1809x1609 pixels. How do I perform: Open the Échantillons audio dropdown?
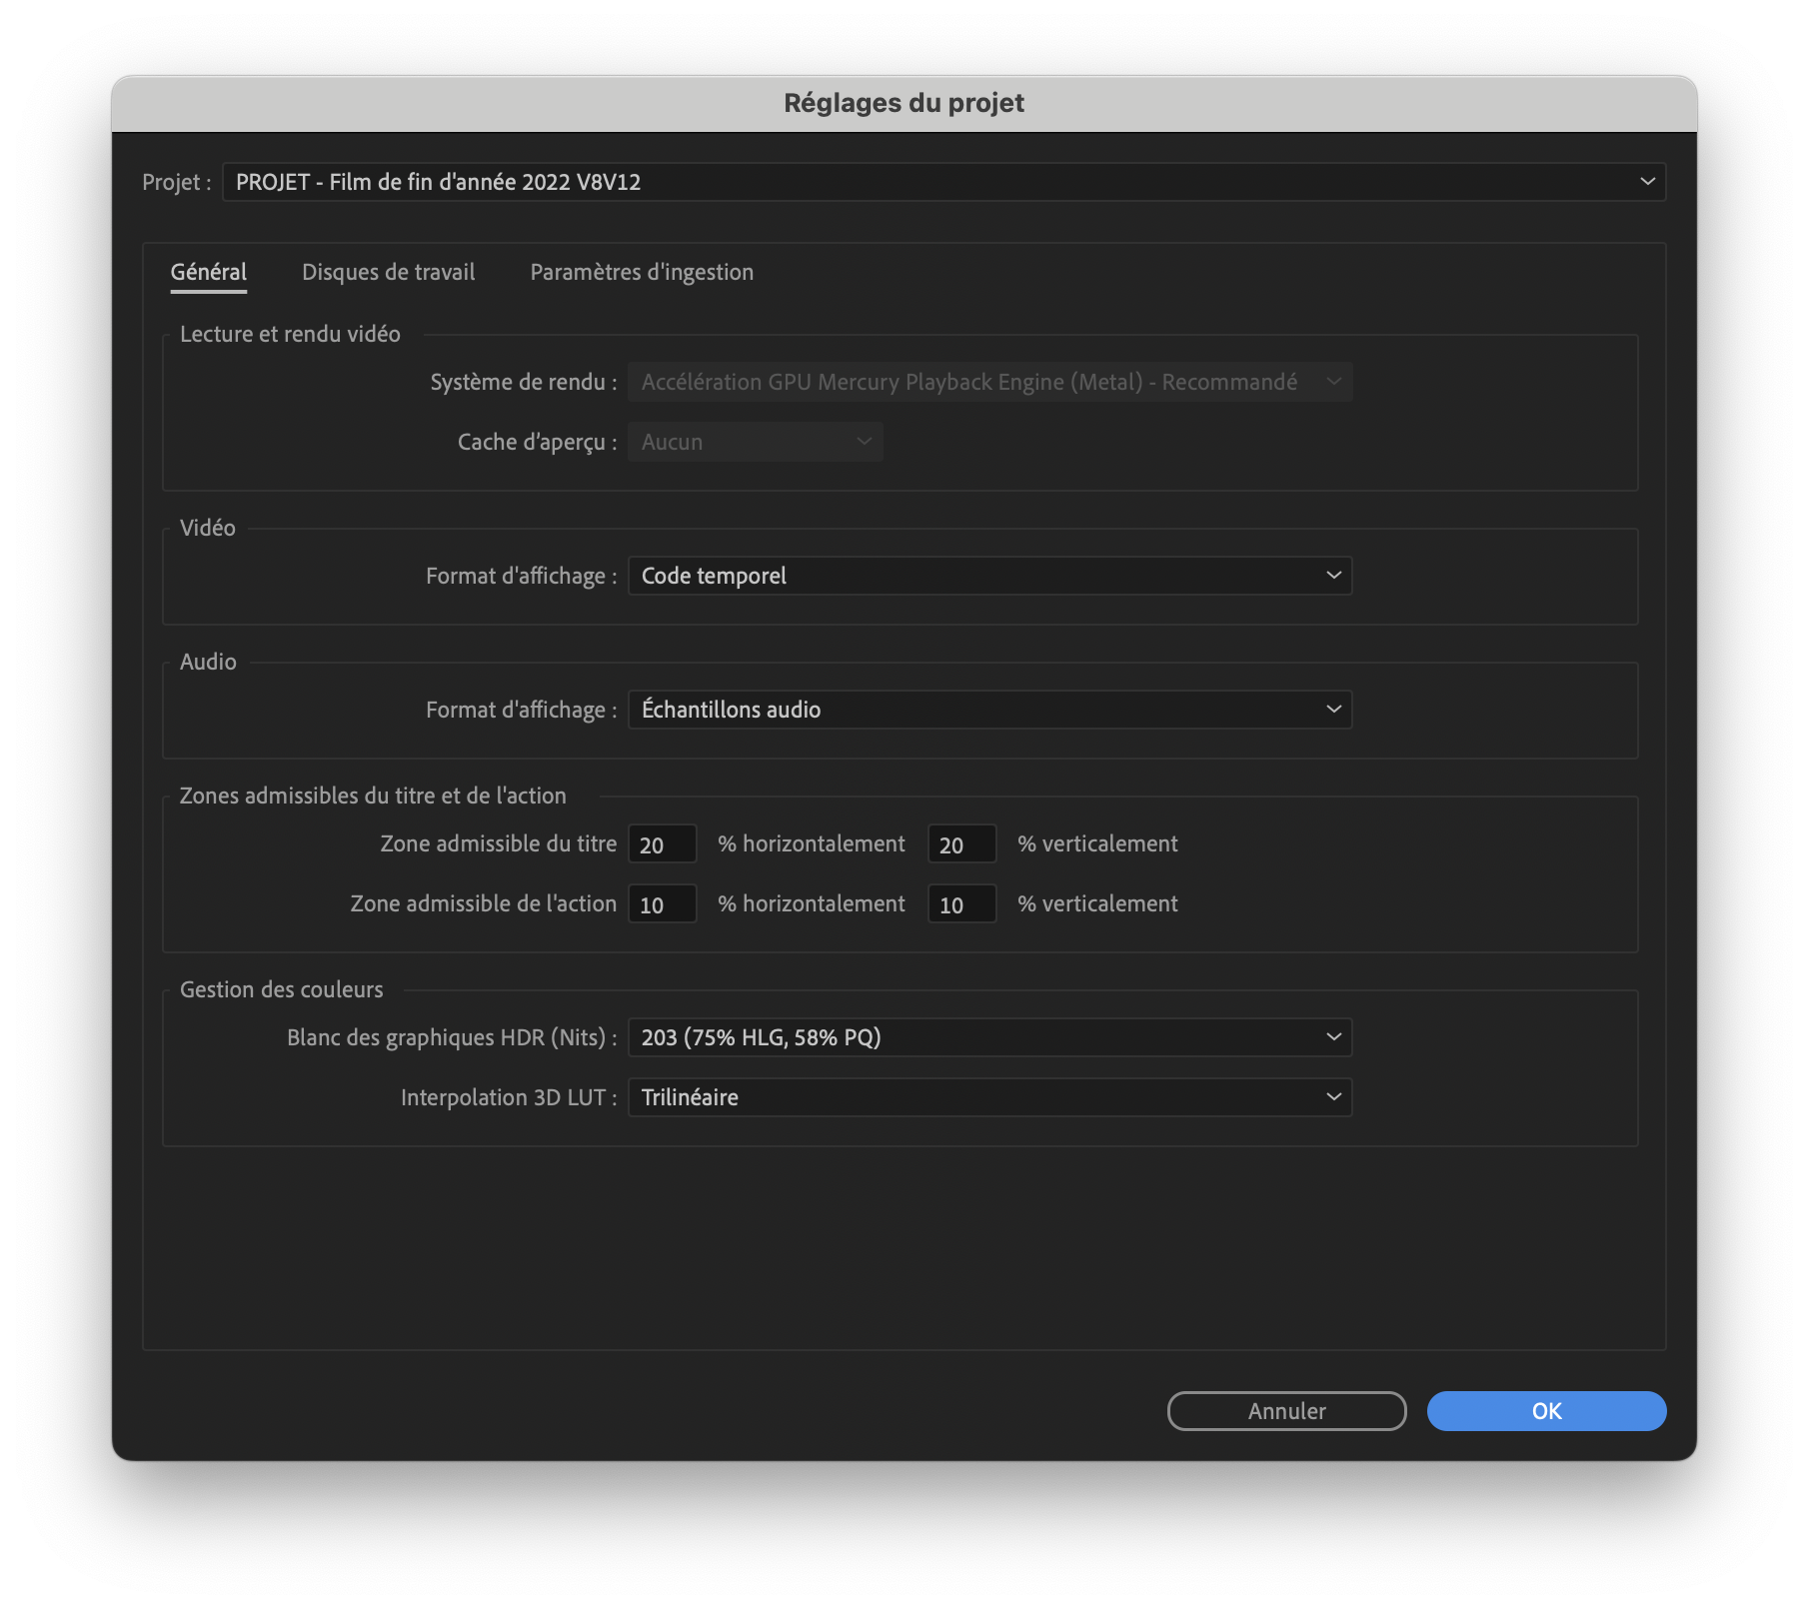989,710
